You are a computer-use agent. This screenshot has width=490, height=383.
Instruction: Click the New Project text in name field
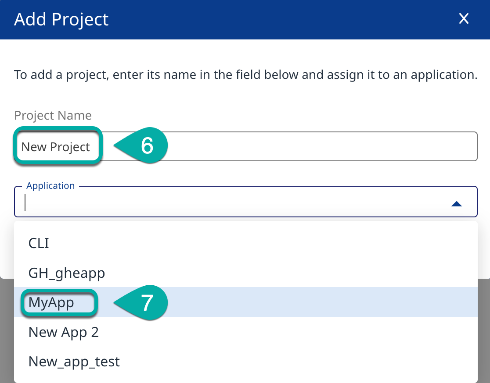[56, 147]
